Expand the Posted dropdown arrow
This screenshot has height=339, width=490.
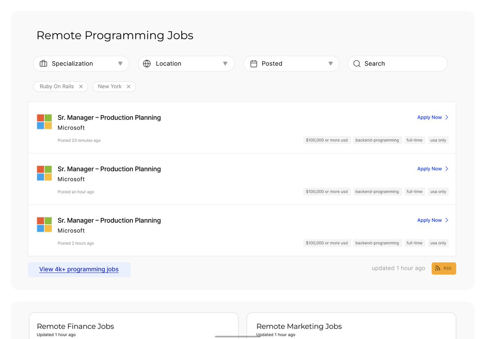[x=331, y=64]
